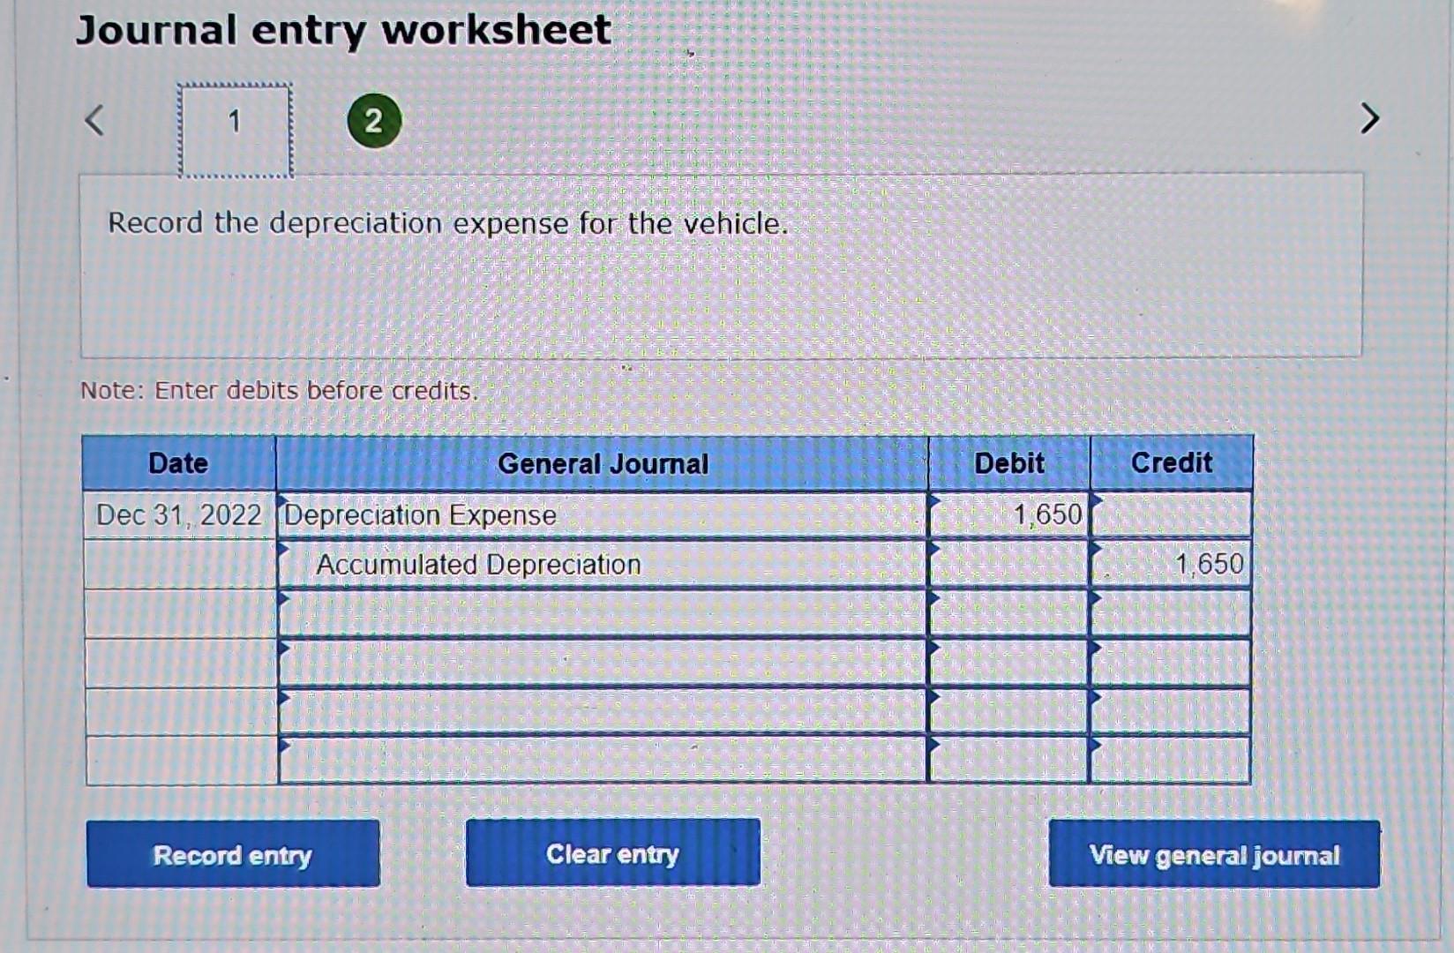The height and width of the screenshot is (953, 1454).
Task: Go to next entry with right chevron
Action: [1368, 118]
